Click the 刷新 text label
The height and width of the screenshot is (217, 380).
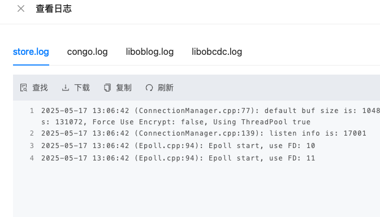coord(166,88)
